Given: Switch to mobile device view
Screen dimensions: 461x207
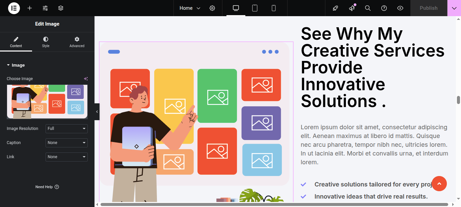Looking at the screenshot, I should 274,8.
